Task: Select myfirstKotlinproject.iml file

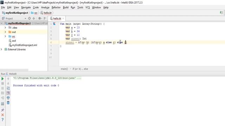Action: [24, 45]
